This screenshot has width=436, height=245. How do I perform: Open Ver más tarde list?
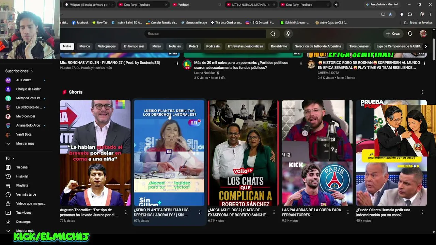click(26, 195)
